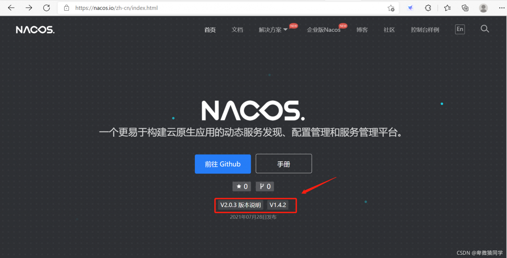Screen dimensions: 507x258
Task: Expand the 解决方案 dropdown menu
Action: [273, 30]
